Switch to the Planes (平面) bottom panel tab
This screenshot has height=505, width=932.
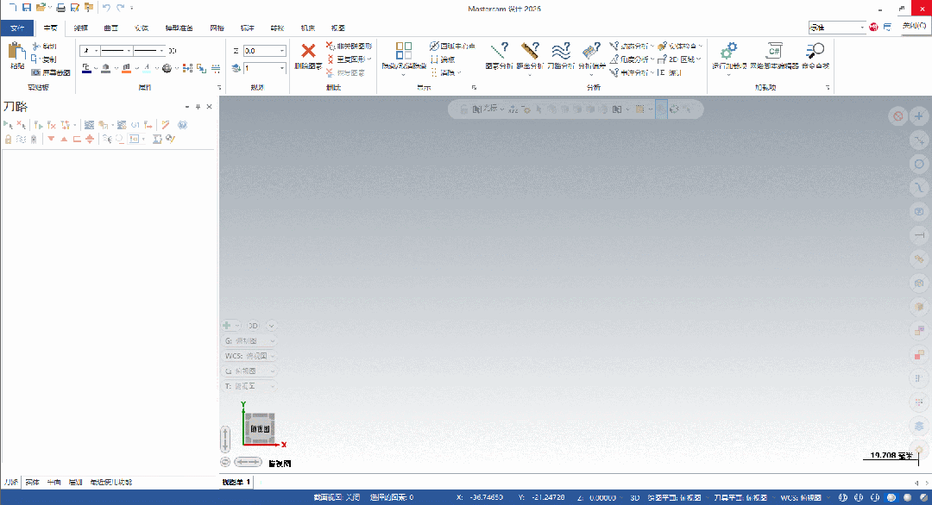(x=54, y=482)
